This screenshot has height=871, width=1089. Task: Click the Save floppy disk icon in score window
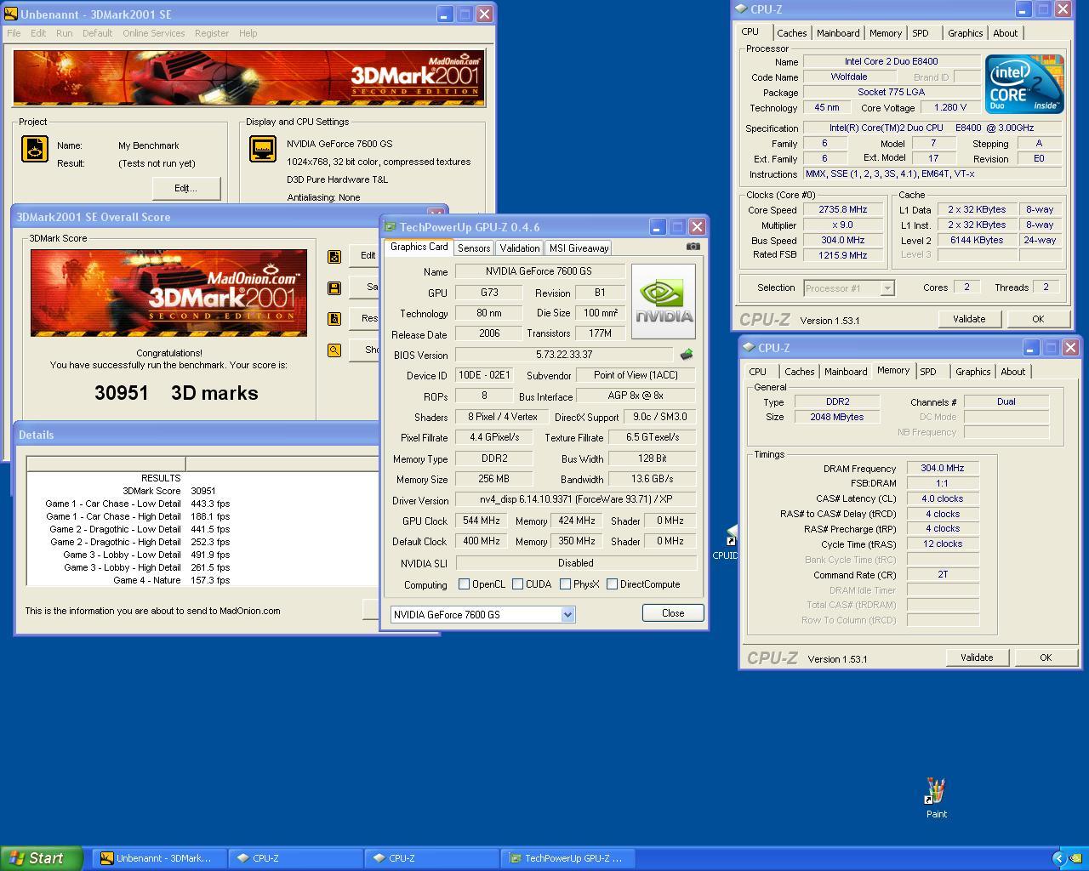click(334, 287)
